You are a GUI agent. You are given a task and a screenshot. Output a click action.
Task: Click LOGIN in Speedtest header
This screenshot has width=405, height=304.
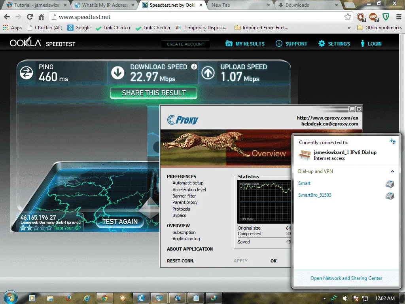pyautogui.click(x=371, y=44)
